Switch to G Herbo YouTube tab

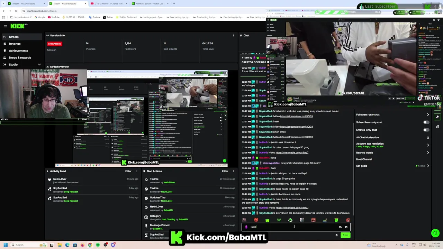pyautogui.click(x=109, y=3)
